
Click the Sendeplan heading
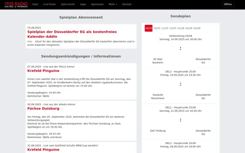point(180,16)
